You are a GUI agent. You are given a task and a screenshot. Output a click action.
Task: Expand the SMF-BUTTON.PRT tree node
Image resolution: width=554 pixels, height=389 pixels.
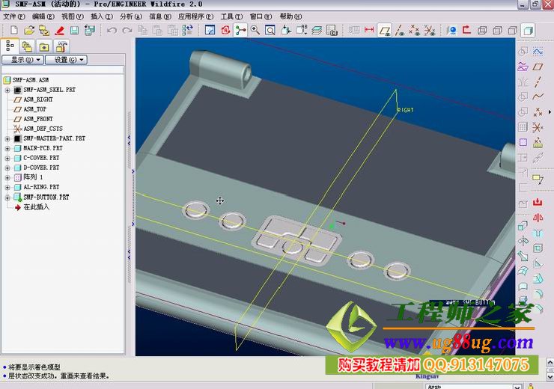pos(7,197)
